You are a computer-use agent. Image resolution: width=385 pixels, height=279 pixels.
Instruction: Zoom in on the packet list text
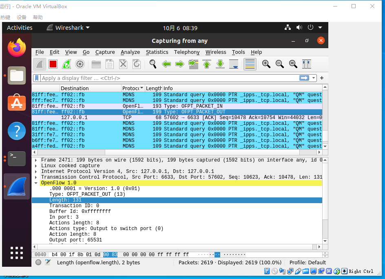coord(266,64)
